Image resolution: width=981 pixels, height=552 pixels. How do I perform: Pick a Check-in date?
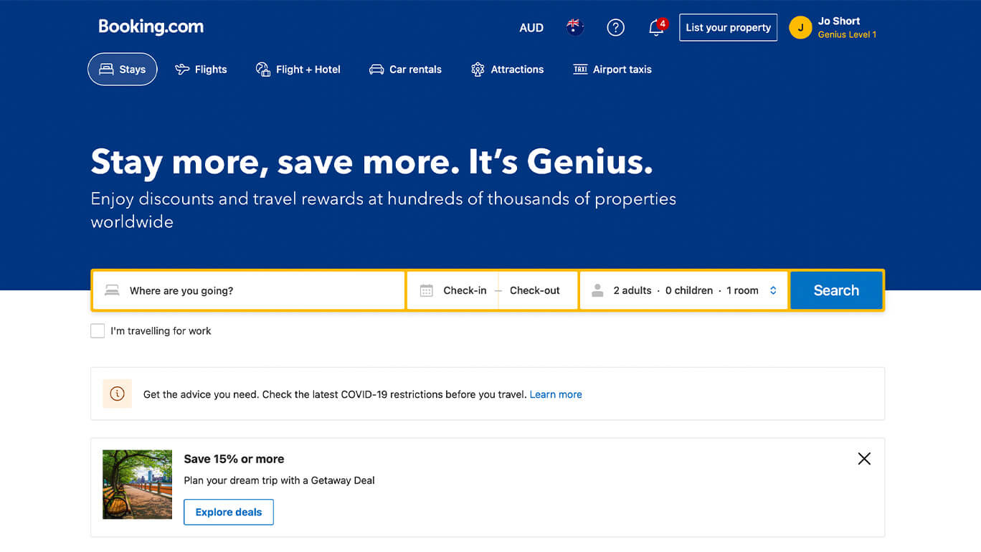click(465, 290)
